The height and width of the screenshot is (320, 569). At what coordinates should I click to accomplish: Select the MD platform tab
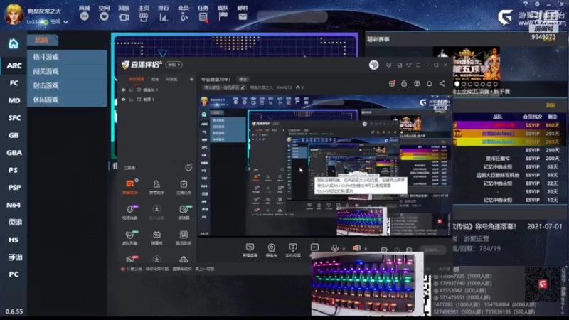(x=14, y=100)
